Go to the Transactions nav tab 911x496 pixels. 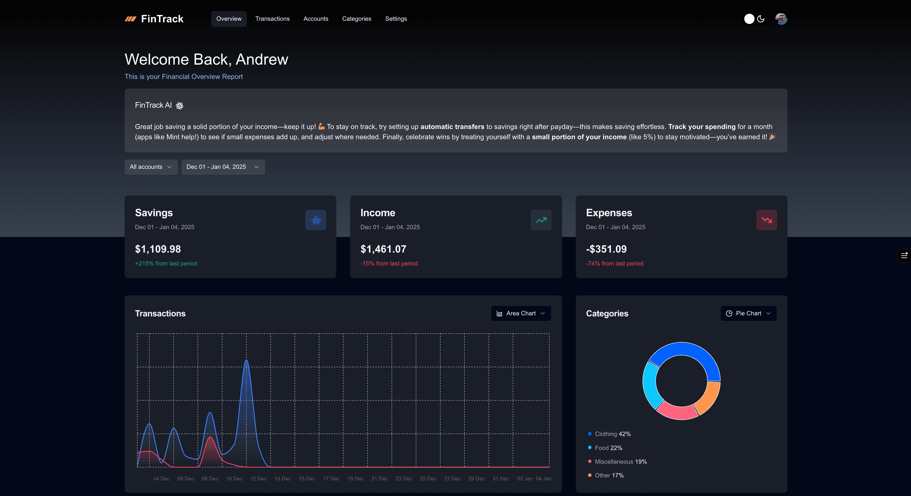(272, 19)
